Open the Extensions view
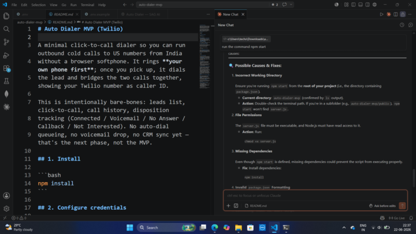Screen dimensions: 416x234 [x=6, y=68]
